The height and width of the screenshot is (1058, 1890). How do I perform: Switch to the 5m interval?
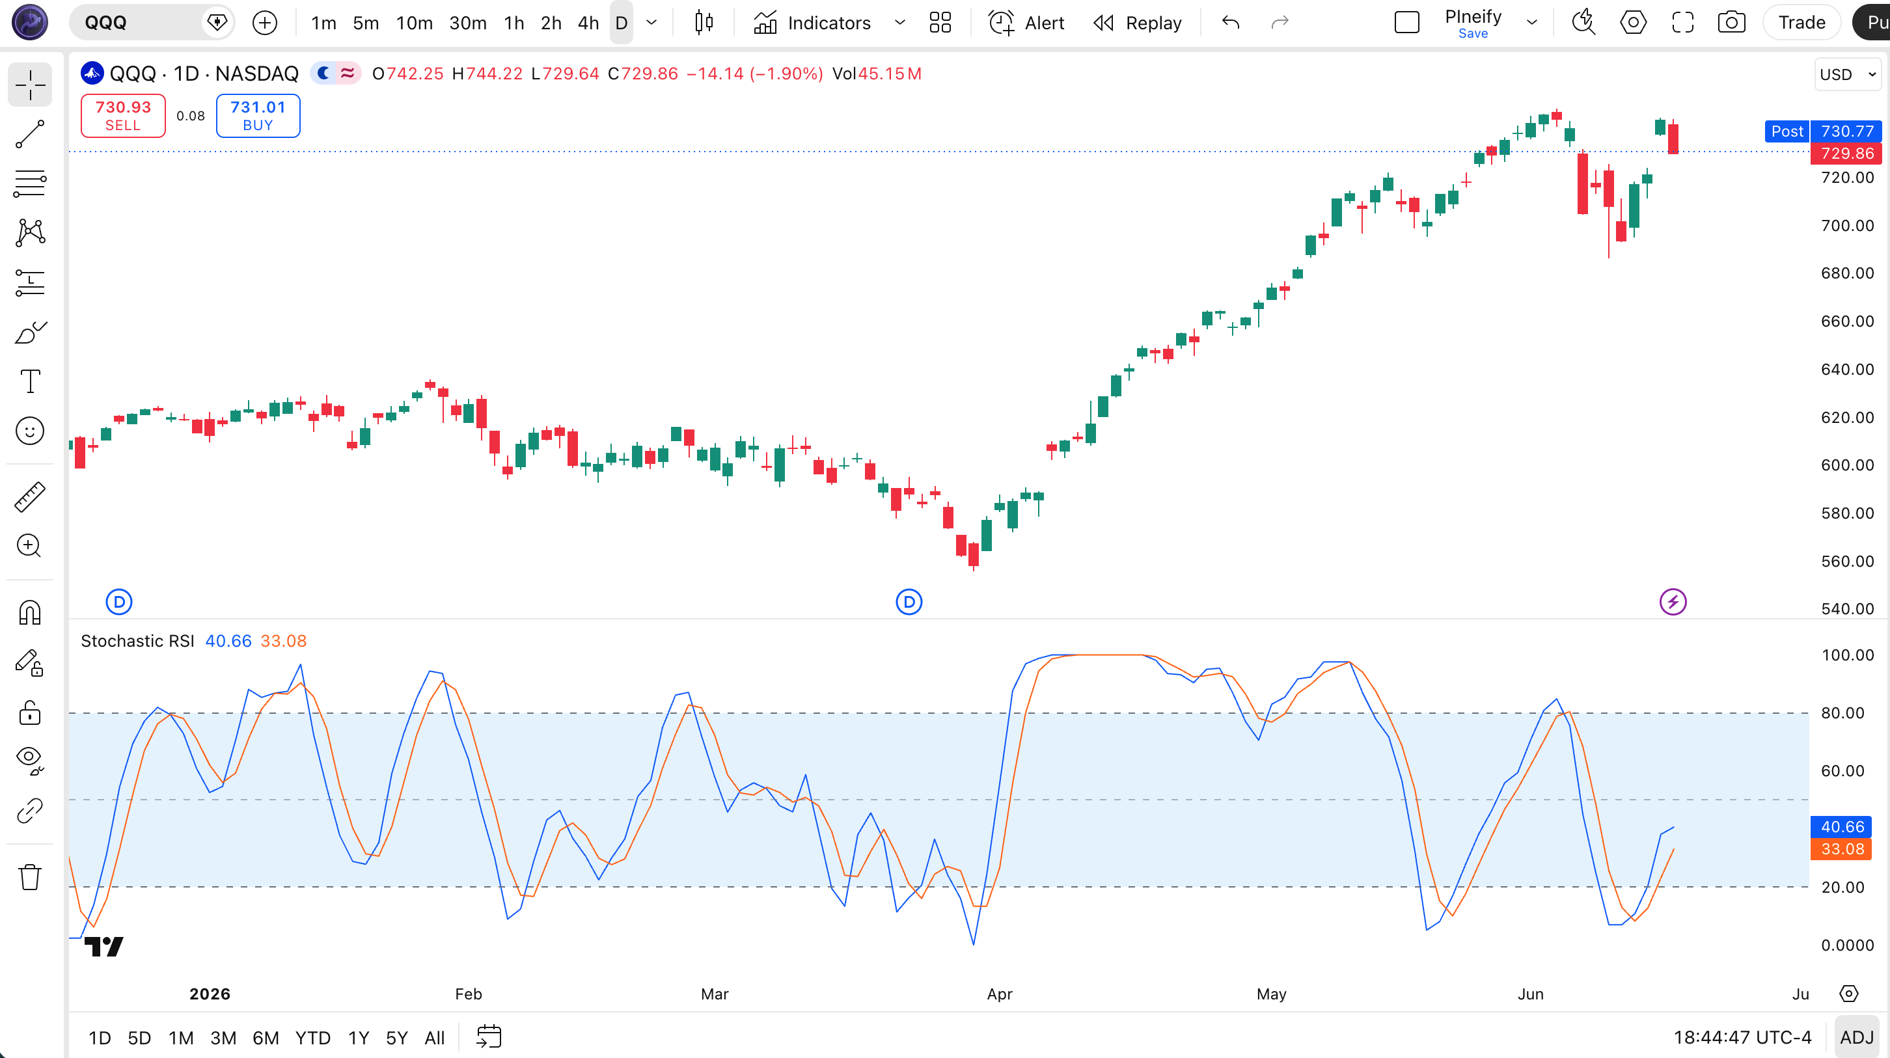pyautogui.click(x=366, y=23)
